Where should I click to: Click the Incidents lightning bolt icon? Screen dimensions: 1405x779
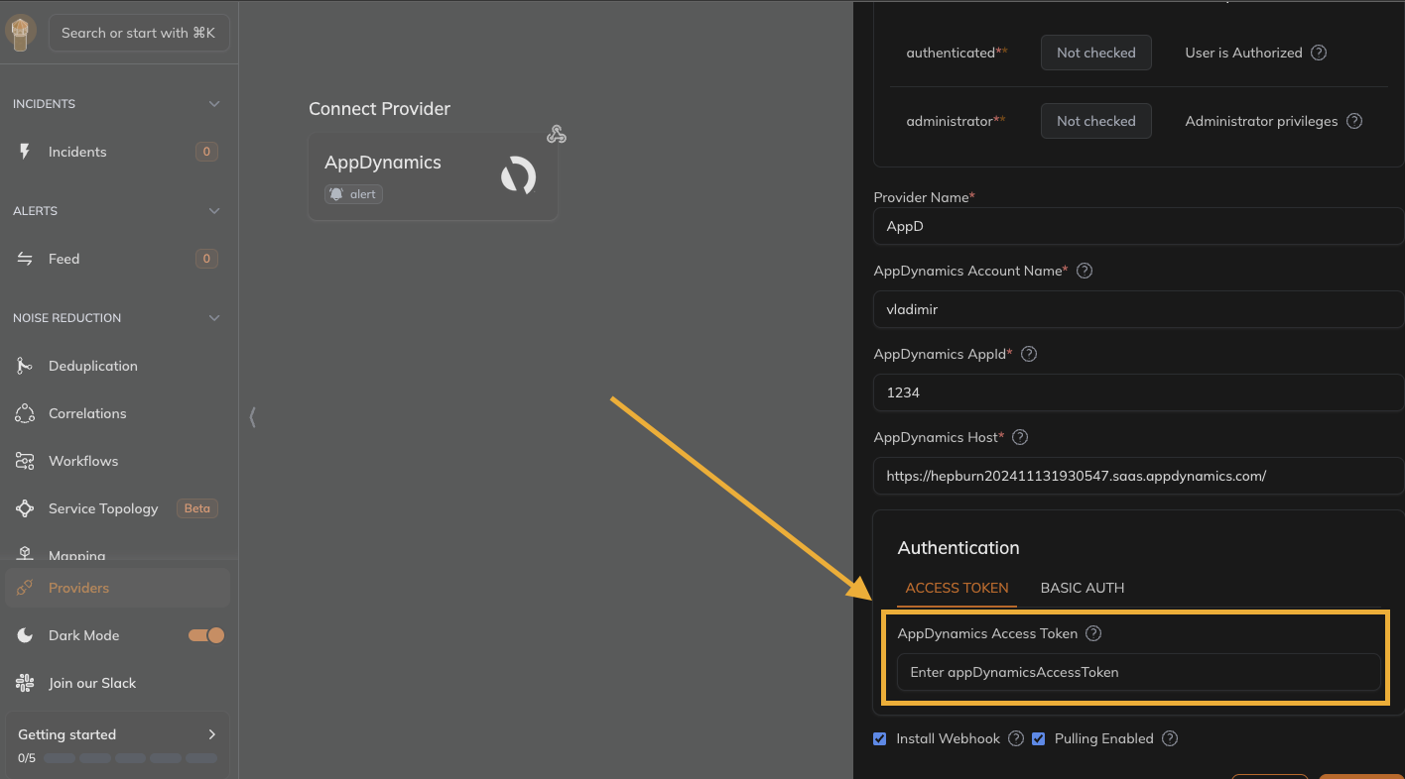[25, 152]
